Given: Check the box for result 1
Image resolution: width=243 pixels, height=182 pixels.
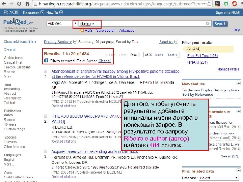Looking at the screenshot, I should [x=46, y=71].
